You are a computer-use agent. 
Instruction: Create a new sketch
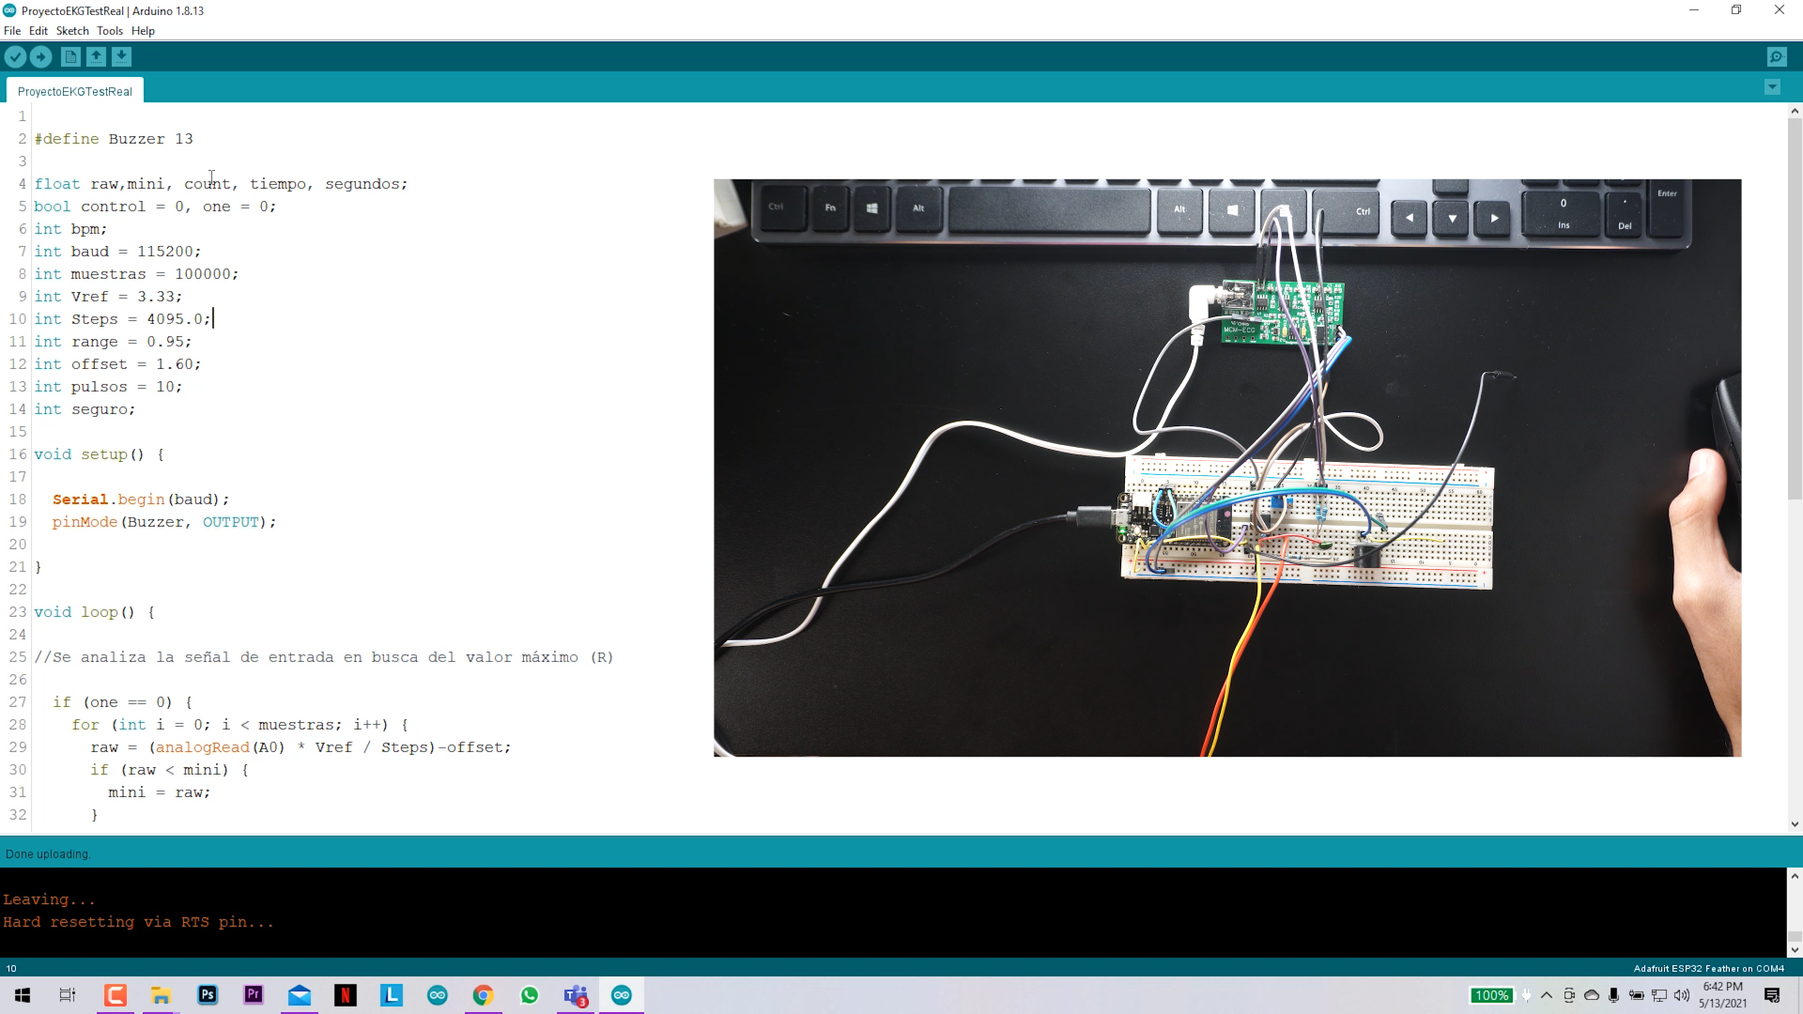tap(70, 56)
